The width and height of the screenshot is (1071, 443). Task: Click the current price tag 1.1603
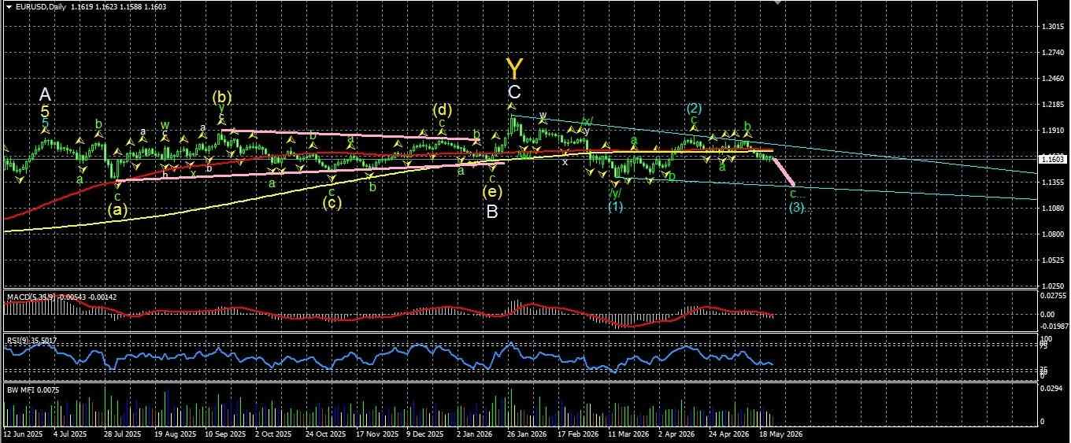click(x=1052, y=159)
